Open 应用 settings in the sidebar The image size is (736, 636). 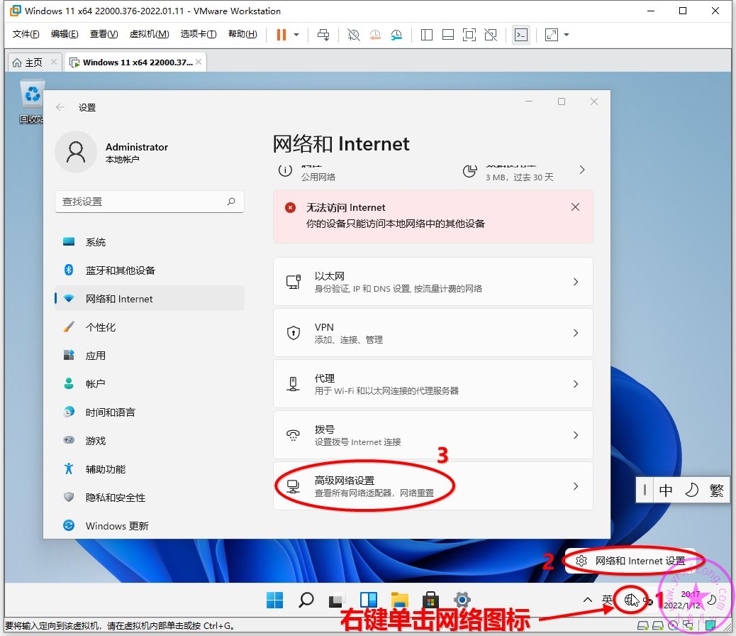click(150, 356)
